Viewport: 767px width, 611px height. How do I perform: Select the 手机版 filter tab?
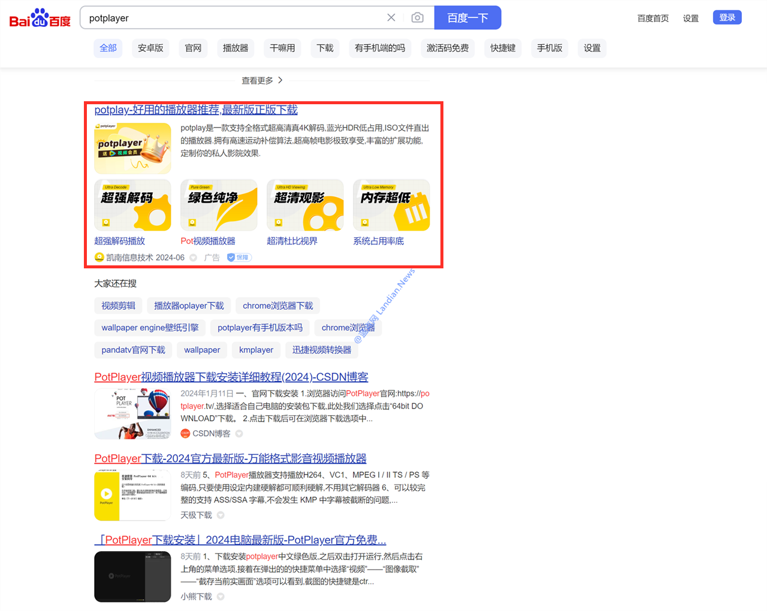coord(549,48)
